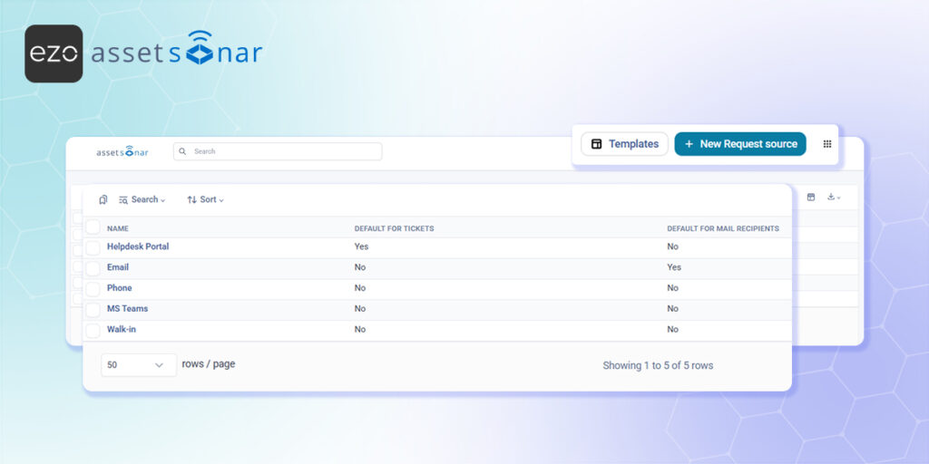Click the bookmark icon beside Search
Screen dimensions: 929x464
[103, 200]
